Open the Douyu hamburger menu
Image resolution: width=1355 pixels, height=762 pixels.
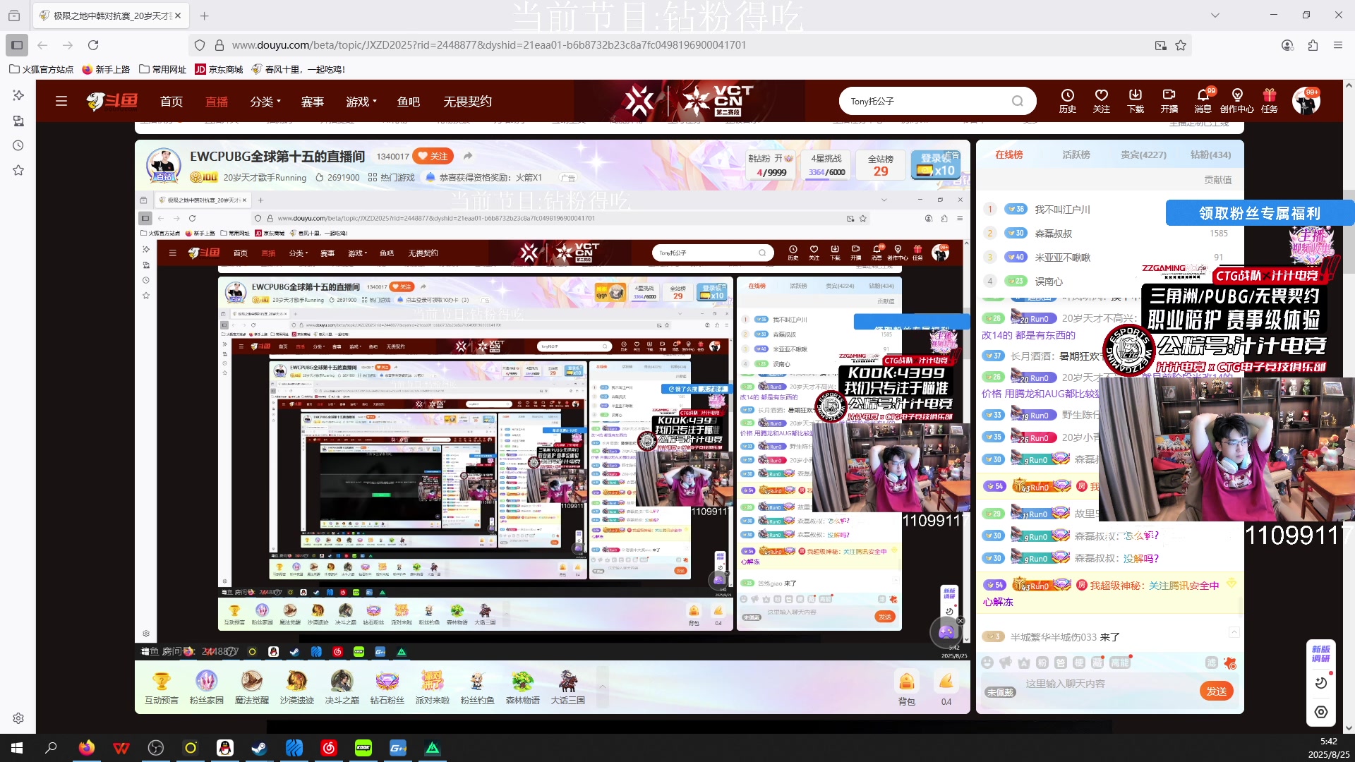point(61,101)
